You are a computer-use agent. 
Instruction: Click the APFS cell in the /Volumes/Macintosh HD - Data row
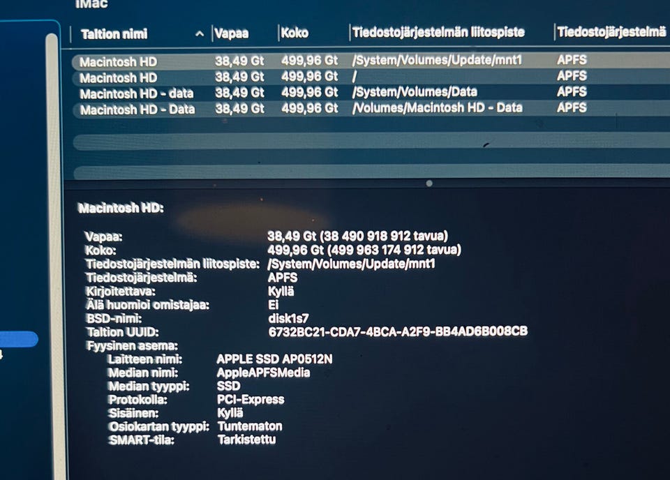[x=572, y=107]
